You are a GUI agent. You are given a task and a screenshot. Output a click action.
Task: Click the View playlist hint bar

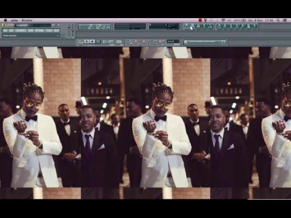coord(31,35)
